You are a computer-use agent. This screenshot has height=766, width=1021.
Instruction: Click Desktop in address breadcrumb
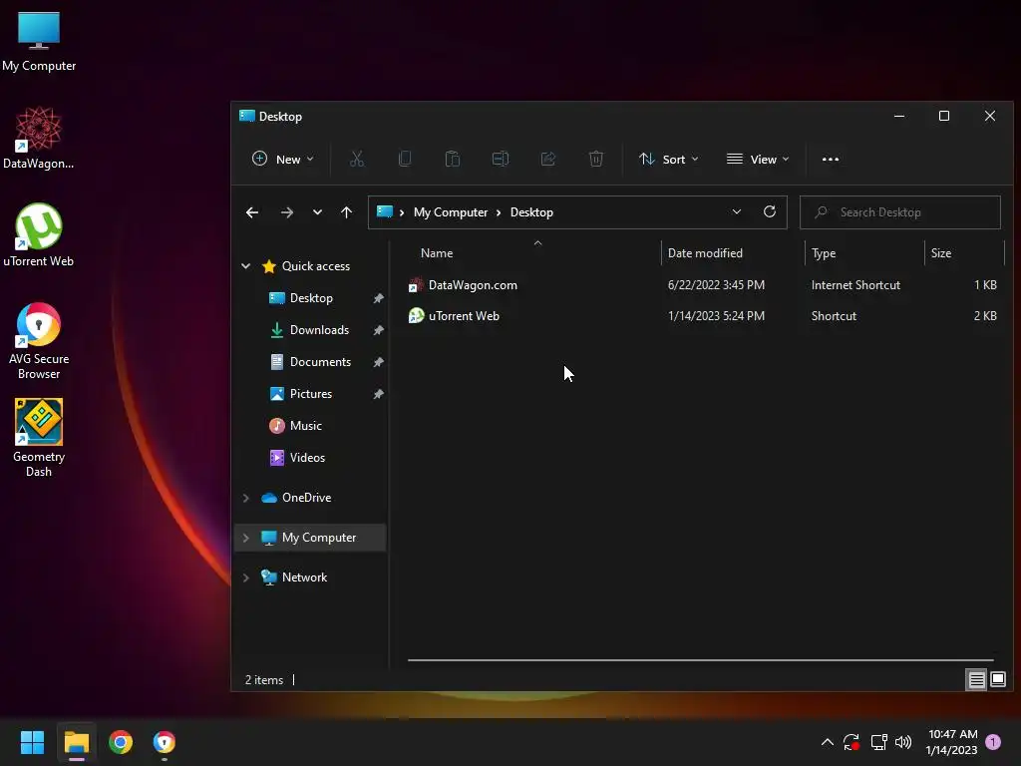pos(531,212)
